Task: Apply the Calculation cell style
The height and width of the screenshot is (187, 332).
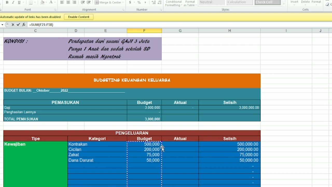Action: 239,2
